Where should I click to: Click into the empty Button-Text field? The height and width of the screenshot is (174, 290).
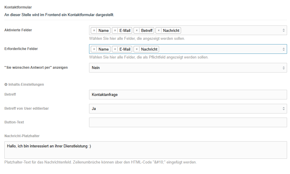tap(188, 122)
